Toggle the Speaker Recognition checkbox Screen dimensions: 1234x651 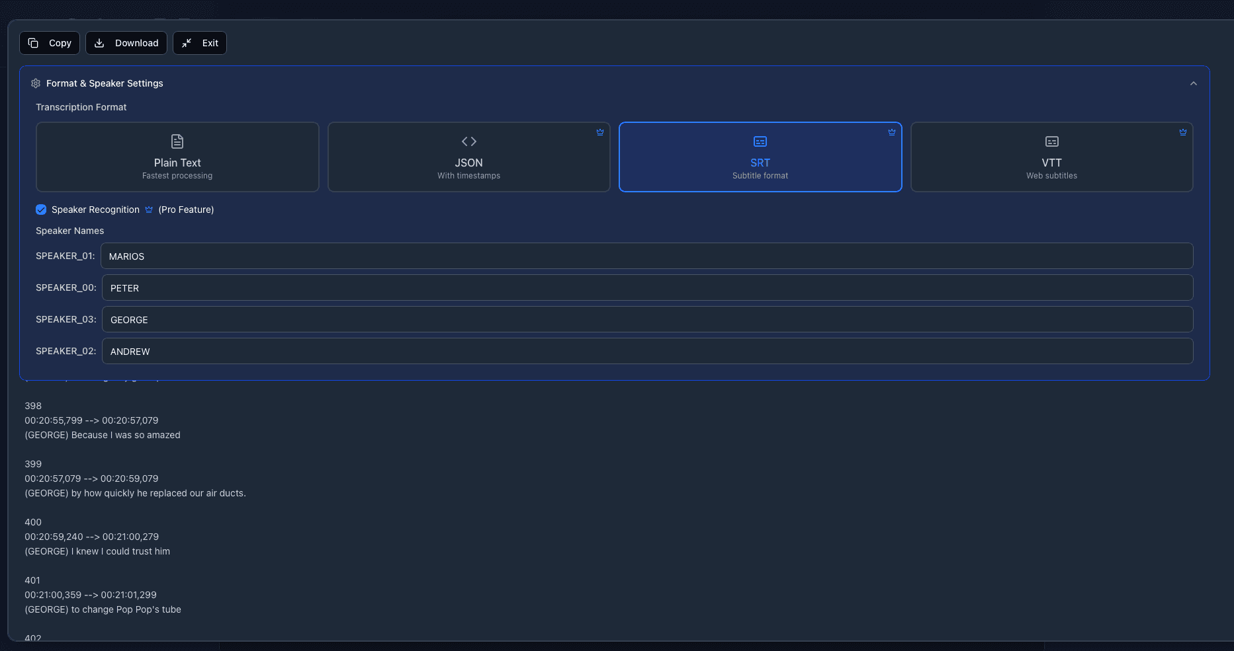(x=41, y=210)
